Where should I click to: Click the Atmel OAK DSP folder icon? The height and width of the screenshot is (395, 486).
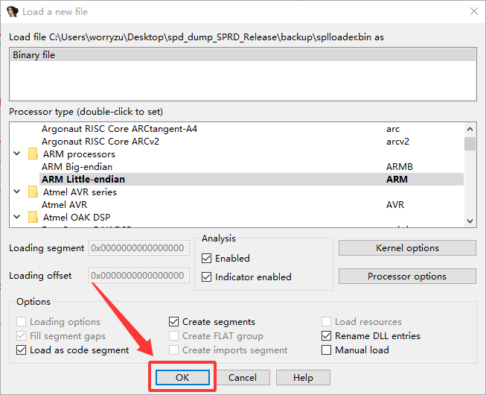(33, 217)
